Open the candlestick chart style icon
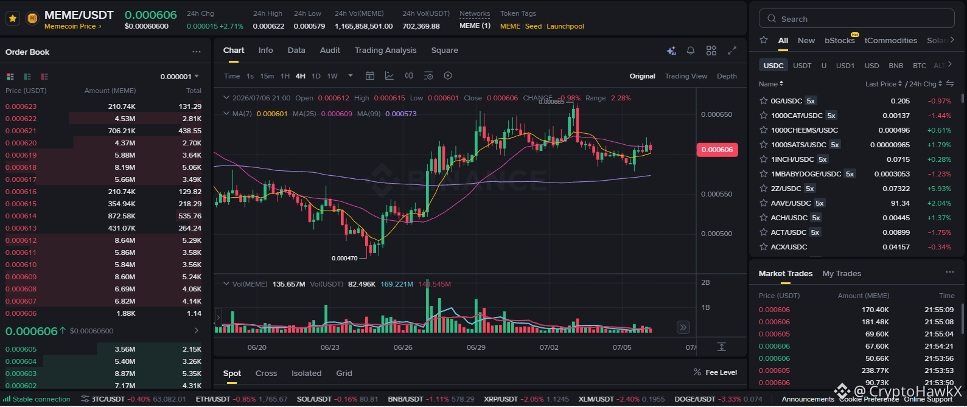Screen dimensions: 967x407 coord(409,76)
